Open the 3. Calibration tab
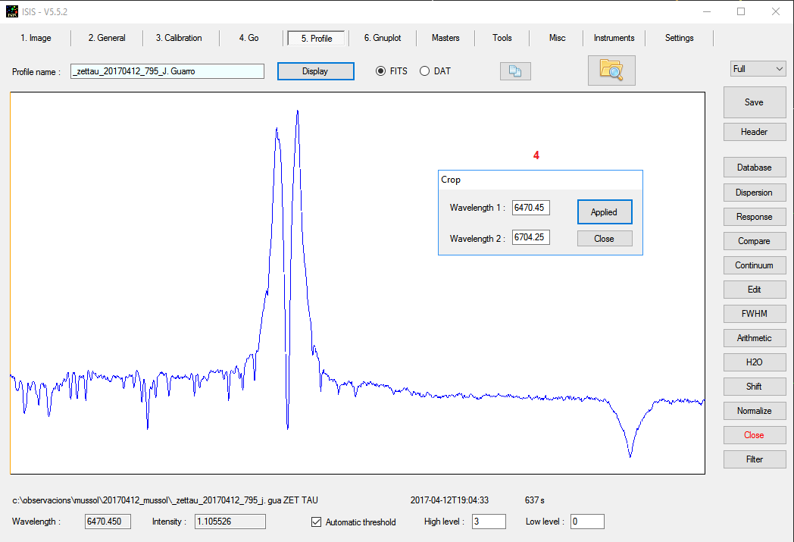794x542 pixels. pyautogui.click(x=179, y=38)
